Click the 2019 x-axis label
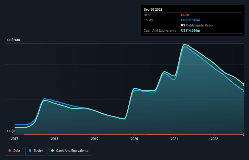 click(x=95, y=139)
